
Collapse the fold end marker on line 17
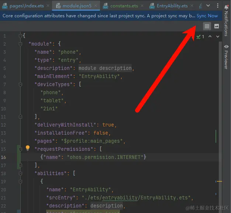click(x=20, y=165)
